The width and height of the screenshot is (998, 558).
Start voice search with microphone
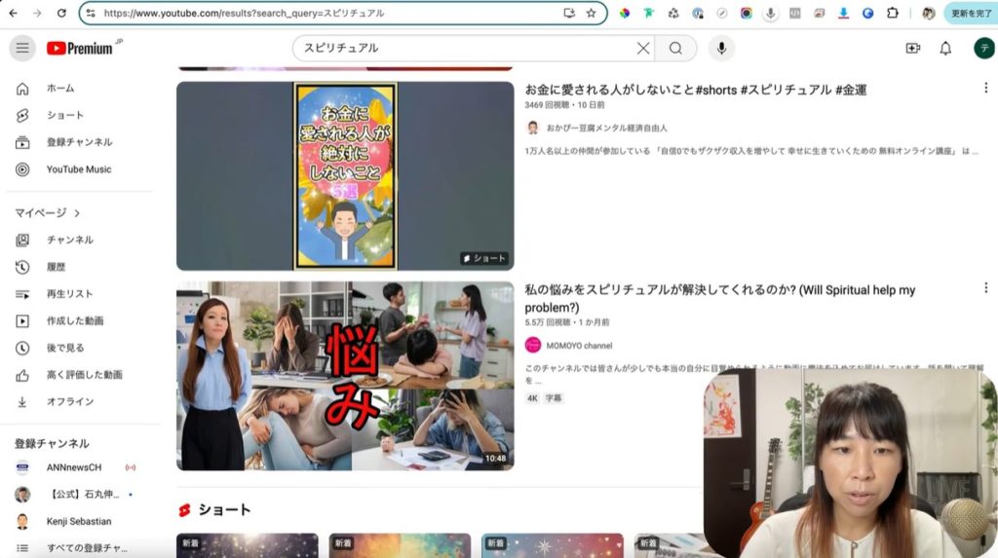point(721,49)
